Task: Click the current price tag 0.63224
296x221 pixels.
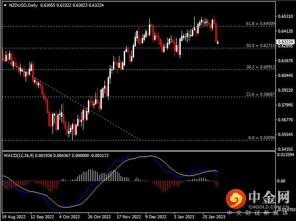Action: [285, 42]
